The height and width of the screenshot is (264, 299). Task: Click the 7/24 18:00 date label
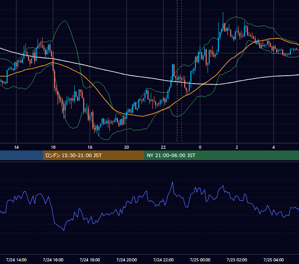(90, 260)
